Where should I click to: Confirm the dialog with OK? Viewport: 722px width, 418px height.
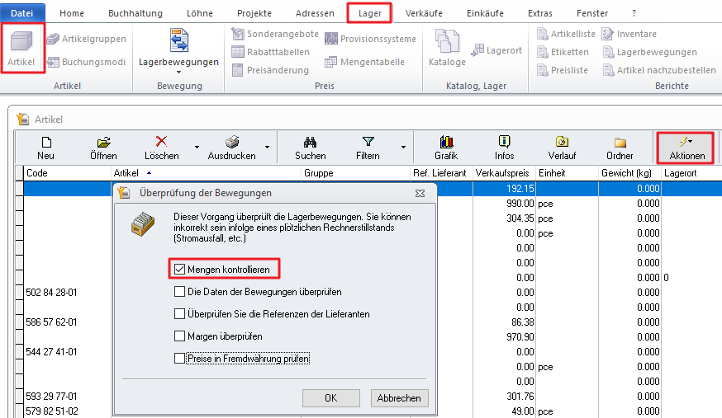point(330,397)
